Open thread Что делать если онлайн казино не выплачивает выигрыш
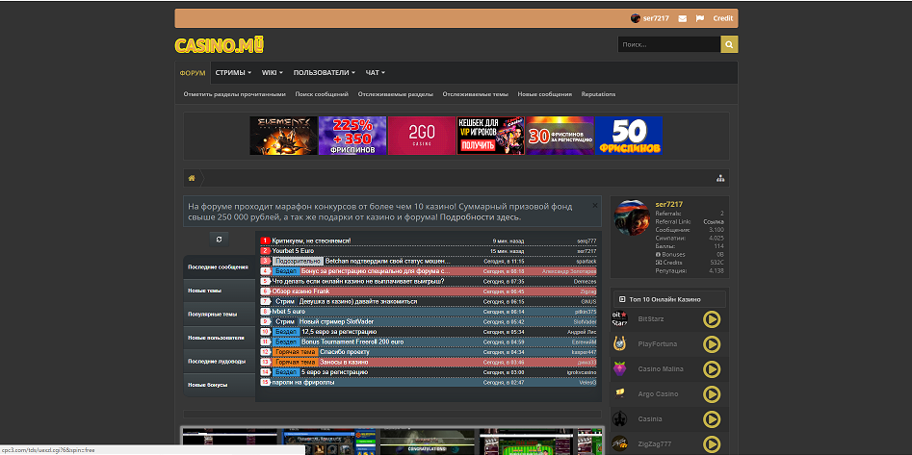The height and width of the screenshot is (455, 912). point(357,281)
